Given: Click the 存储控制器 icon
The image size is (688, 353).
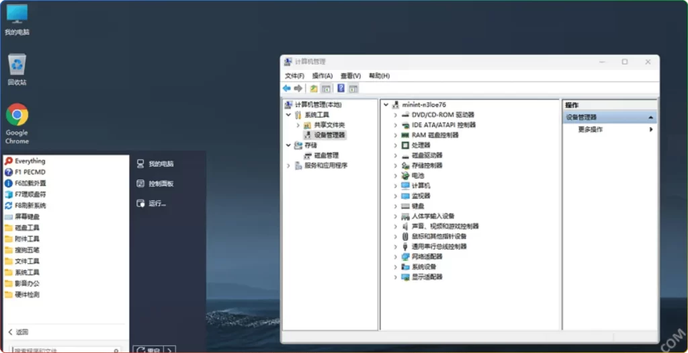Looking at the screenshot, I should coord(405,165).
